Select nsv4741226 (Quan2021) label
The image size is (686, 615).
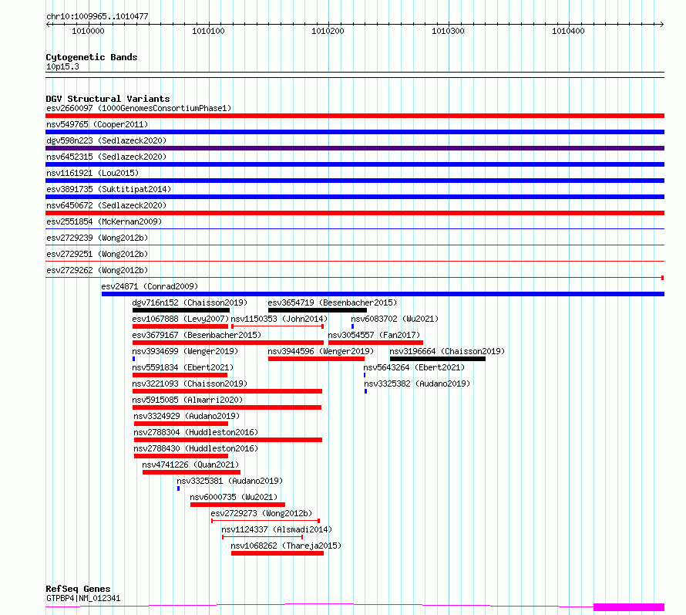pyautogui.click(x=190, y=465)
